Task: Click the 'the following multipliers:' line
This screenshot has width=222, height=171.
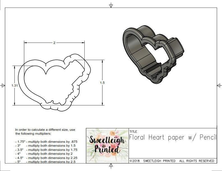Action: coord(33,134)
